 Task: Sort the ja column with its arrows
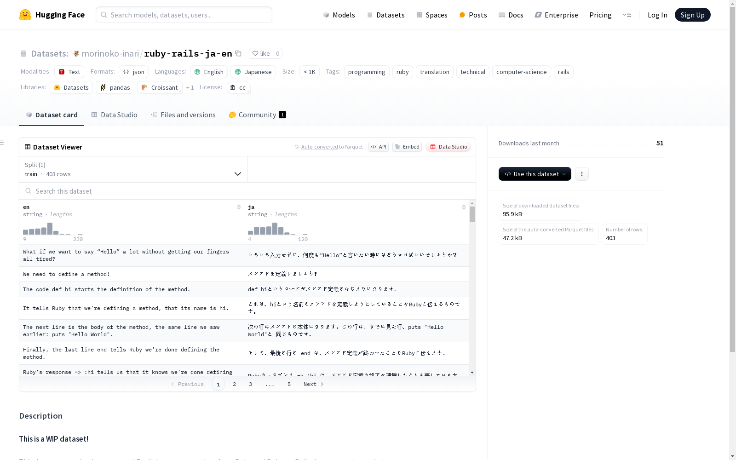click(x=464, y=207)
